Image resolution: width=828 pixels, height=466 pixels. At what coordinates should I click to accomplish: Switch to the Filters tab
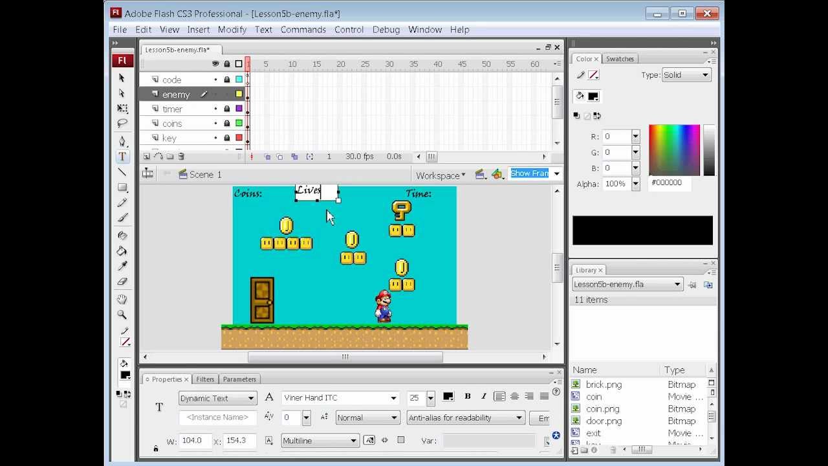205,379
